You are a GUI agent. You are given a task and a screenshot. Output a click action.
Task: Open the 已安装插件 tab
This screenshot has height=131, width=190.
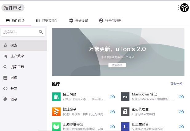tap(47, 20)
